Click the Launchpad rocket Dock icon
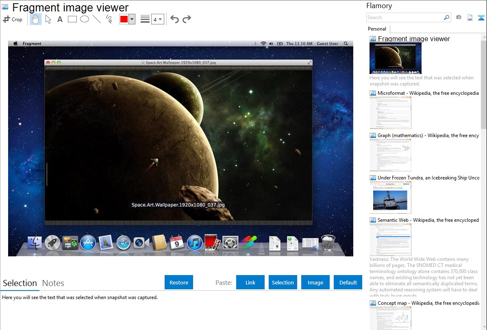The width and height of the screenshot is (487, 330). pos(52,243)
